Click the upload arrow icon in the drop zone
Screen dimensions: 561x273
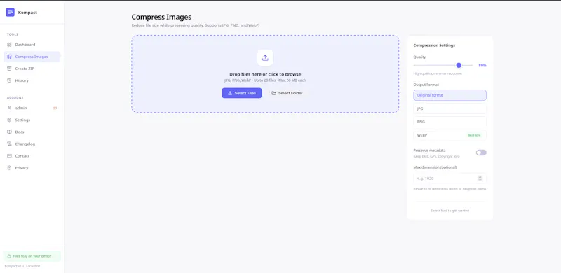pyautogui.click(x=265, y=57)
